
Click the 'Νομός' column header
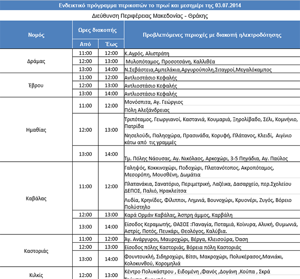tap(36, 35)
